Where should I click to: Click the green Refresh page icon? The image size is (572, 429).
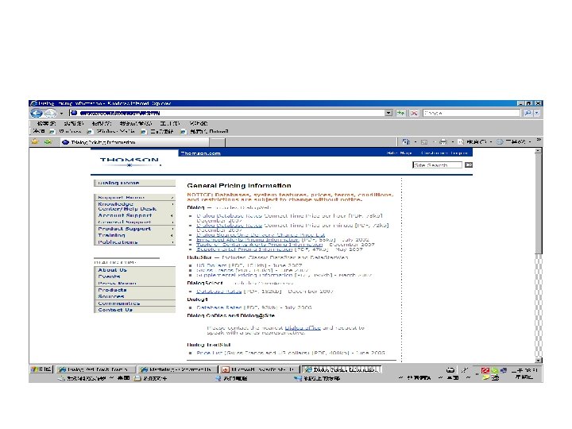(401, 113)
